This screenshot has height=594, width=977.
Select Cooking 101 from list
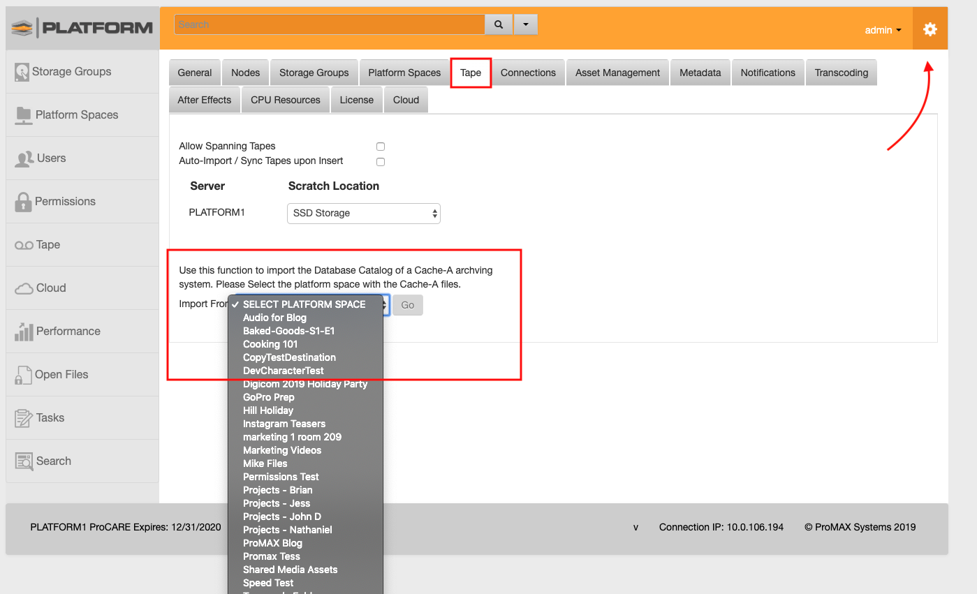click(306, 344)
